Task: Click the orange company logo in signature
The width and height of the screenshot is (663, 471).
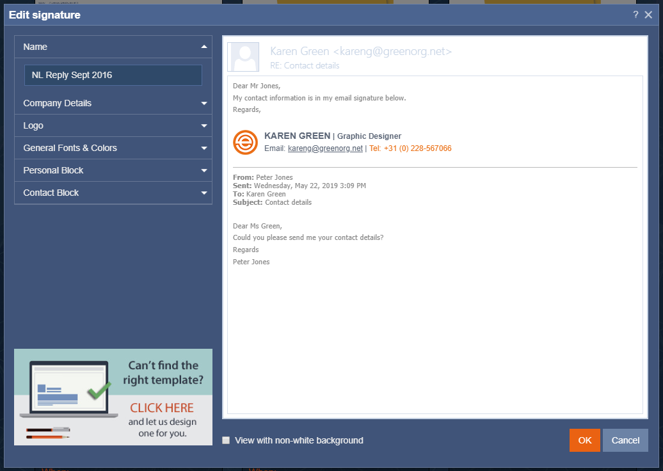Action: coord(245,142)
